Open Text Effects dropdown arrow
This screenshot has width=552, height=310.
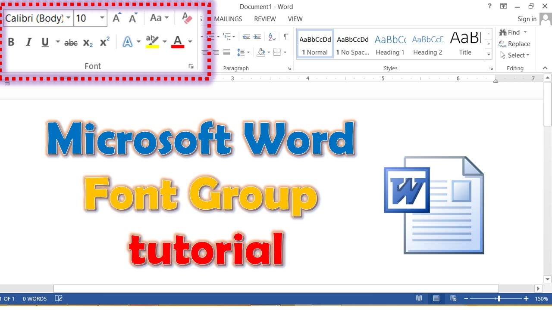click(138, 42)
